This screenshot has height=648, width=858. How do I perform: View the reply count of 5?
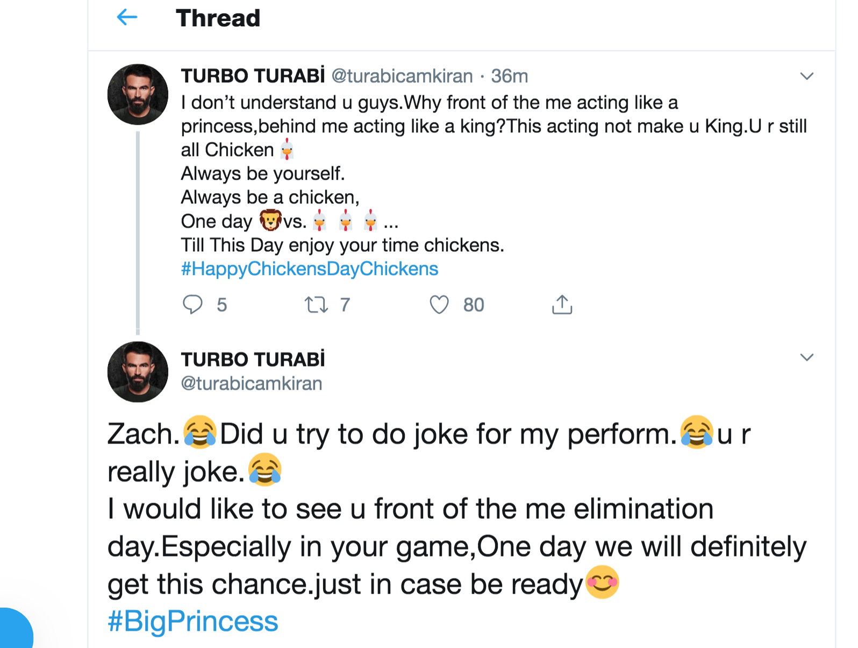click(221, 305)
